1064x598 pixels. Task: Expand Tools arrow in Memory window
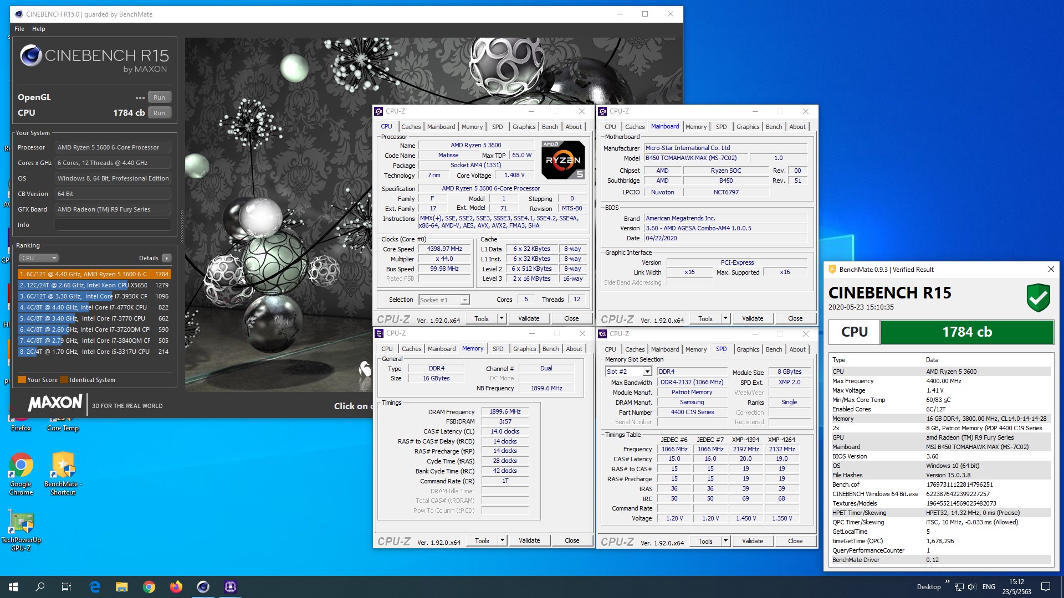tap(502, 540)
